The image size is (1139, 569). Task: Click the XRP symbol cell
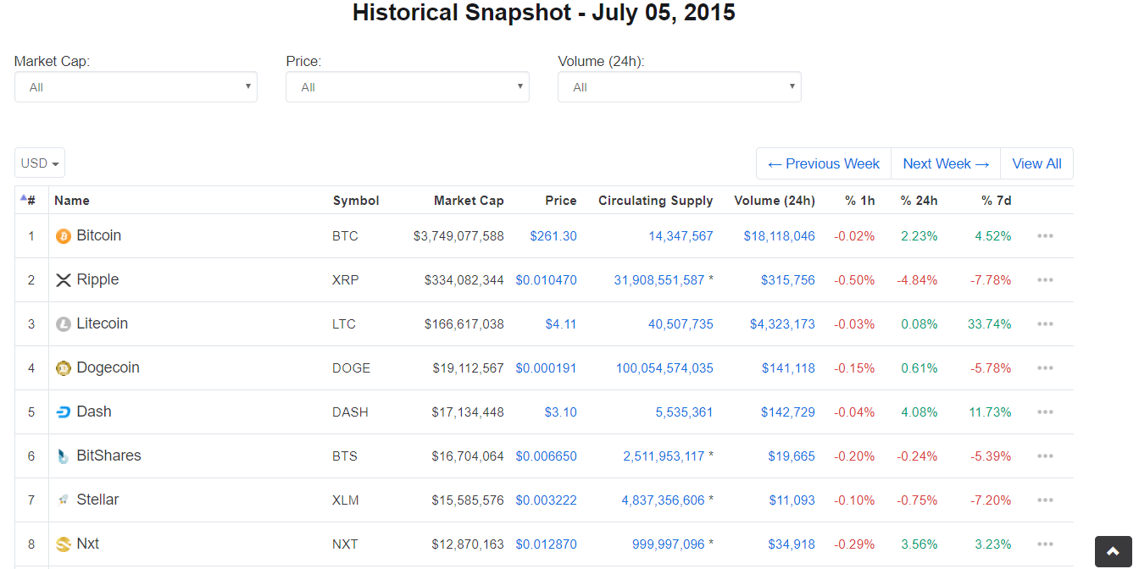coord(346,280)
